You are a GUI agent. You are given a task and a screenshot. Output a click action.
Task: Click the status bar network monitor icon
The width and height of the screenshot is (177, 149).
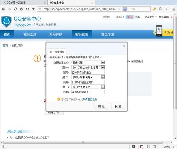click(133, 147)
